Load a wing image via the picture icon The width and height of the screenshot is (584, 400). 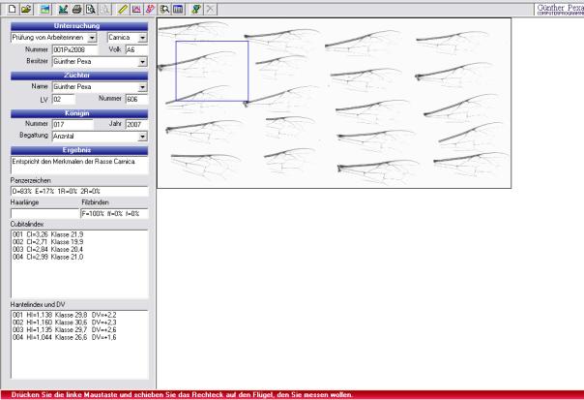44,8
